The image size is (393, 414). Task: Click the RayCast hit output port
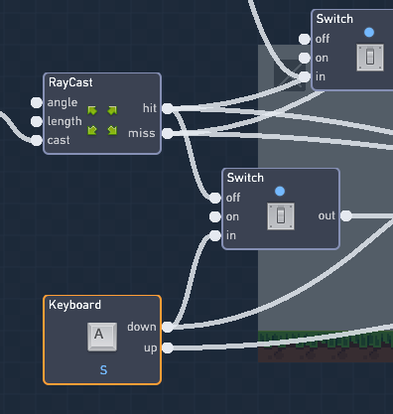(x=168, y=108)
